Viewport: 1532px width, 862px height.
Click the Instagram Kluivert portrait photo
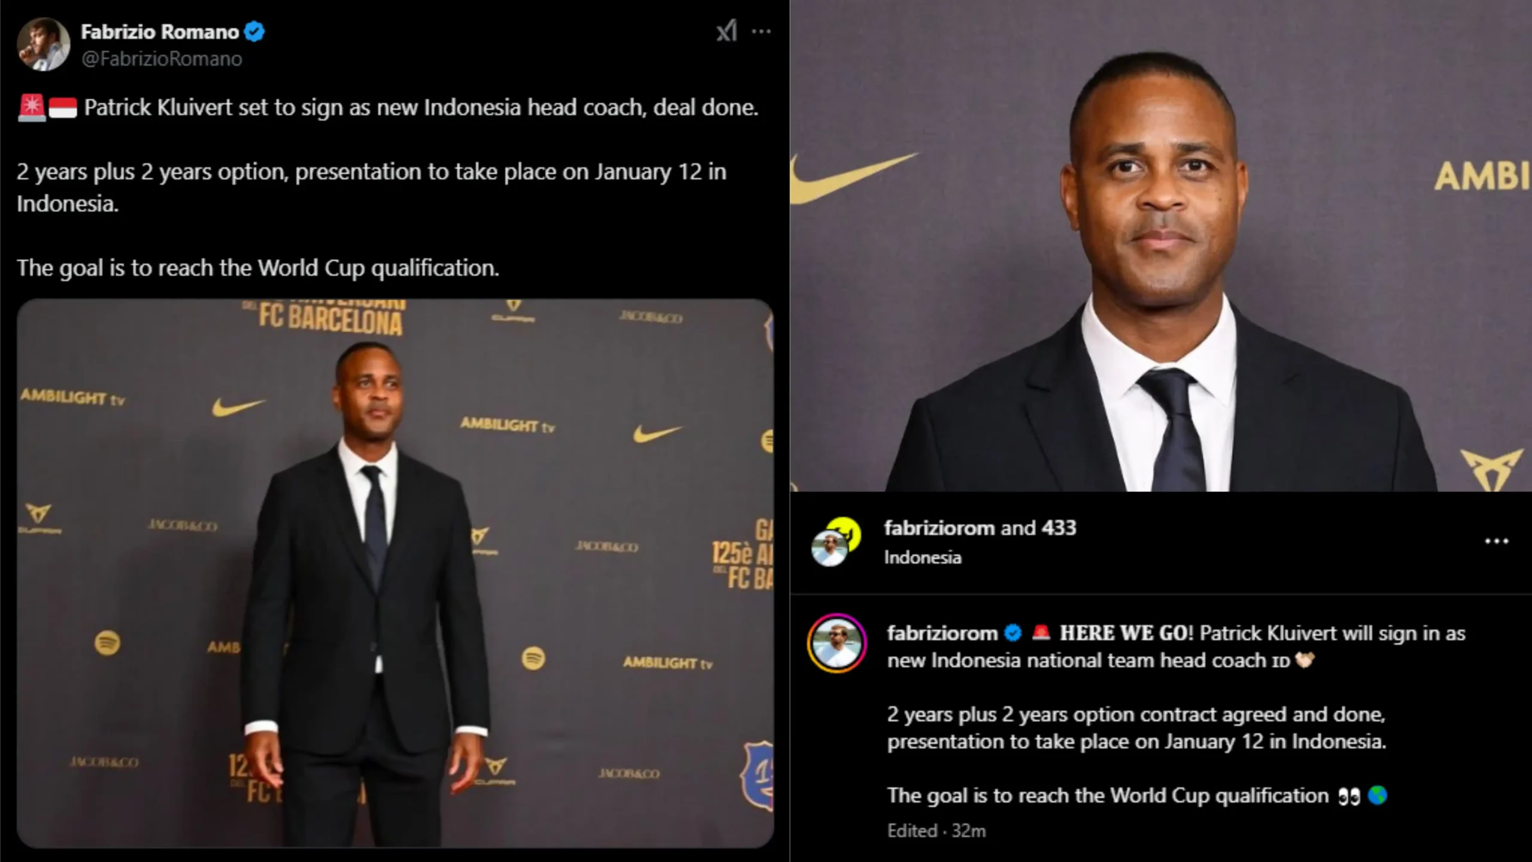click(1161, 245)
